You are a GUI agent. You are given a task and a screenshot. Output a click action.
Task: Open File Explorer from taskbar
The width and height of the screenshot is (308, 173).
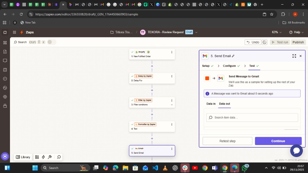pos(125,168)
